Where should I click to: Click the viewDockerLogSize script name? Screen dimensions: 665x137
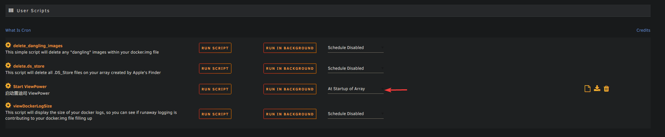(x=32, y=106)
